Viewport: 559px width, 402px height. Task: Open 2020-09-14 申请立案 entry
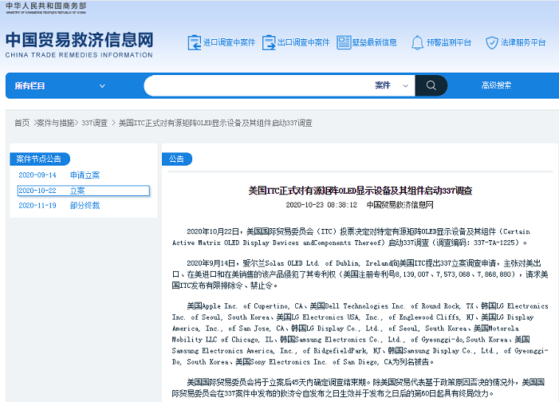click(x=59, y=175)
